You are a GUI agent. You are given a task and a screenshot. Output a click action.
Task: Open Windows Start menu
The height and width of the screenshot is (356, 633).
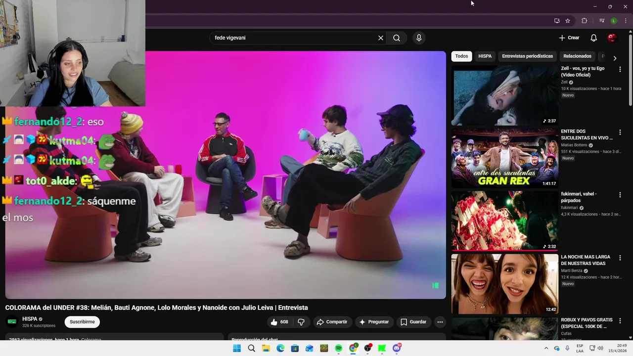237,348
